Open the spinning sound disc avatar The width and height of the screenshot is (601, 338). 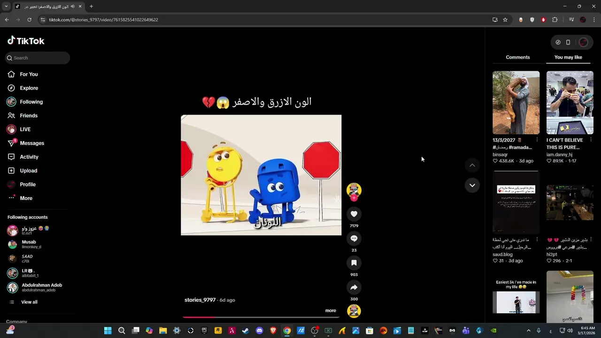354,311
